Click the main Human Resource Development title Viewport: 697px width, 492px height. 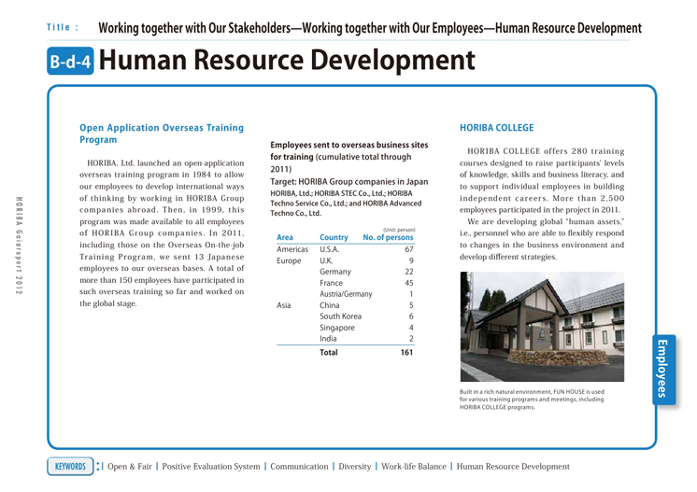pyautogui.click(x=287, y=61)
